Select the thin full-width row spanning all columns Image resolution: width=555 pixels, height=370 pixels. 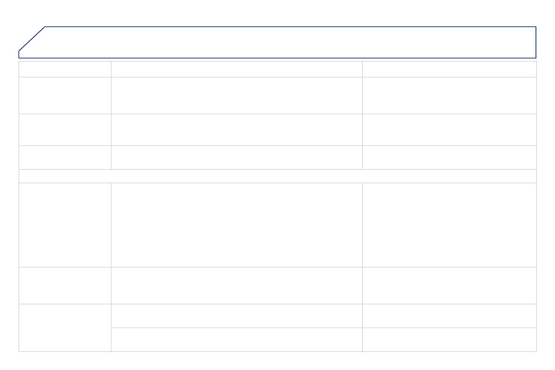click(x=277, y=176)
